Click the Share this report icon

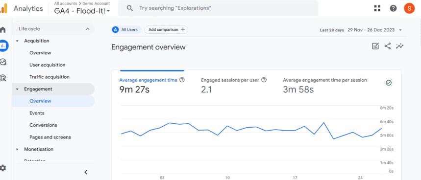point(388,46)
